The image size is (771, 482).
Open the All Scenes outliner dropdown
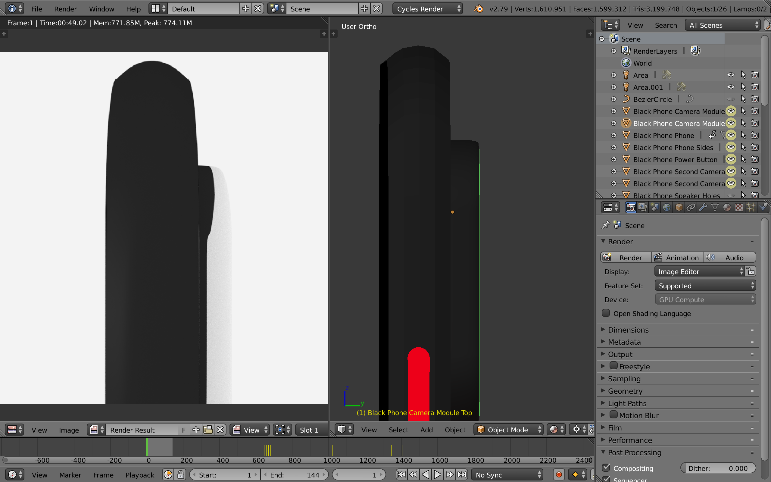[x=722, y=25]
